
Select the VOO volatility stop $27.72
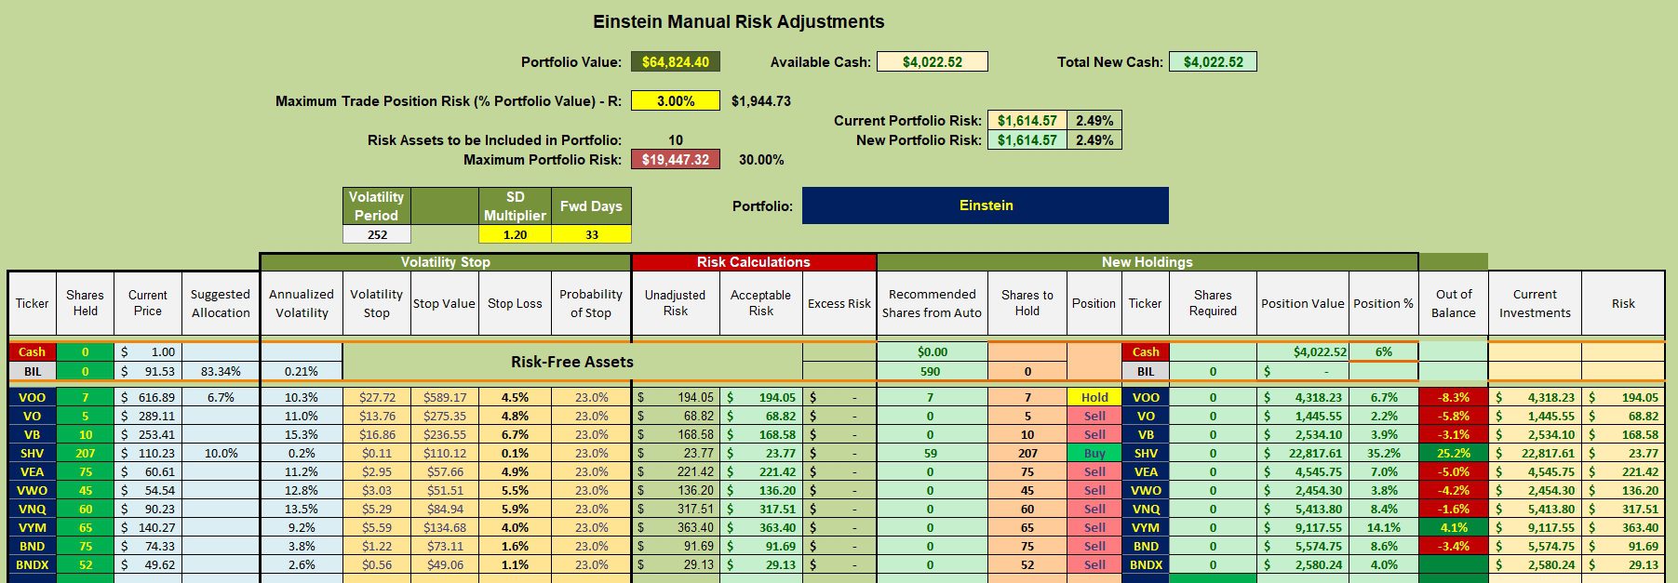pyautogui.click(x=377, y=397)
